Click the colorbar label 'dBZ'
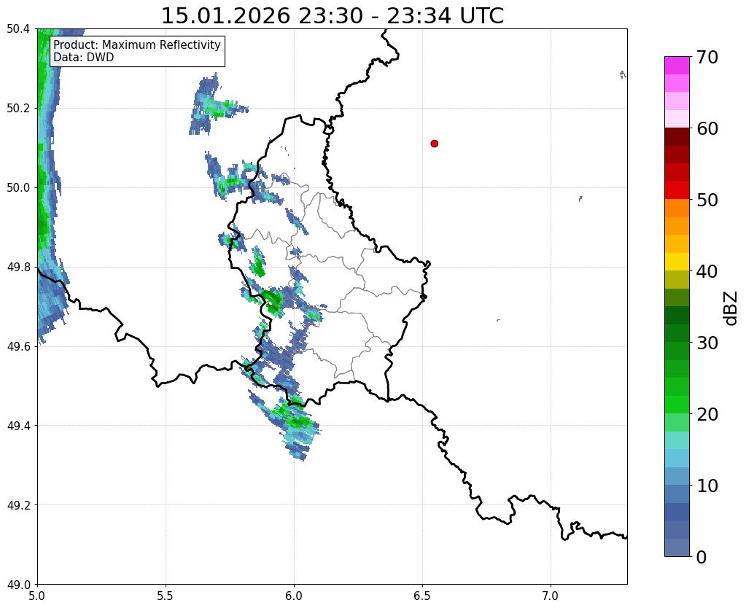The height and width of the screenshot is (608, 746). 731,308
